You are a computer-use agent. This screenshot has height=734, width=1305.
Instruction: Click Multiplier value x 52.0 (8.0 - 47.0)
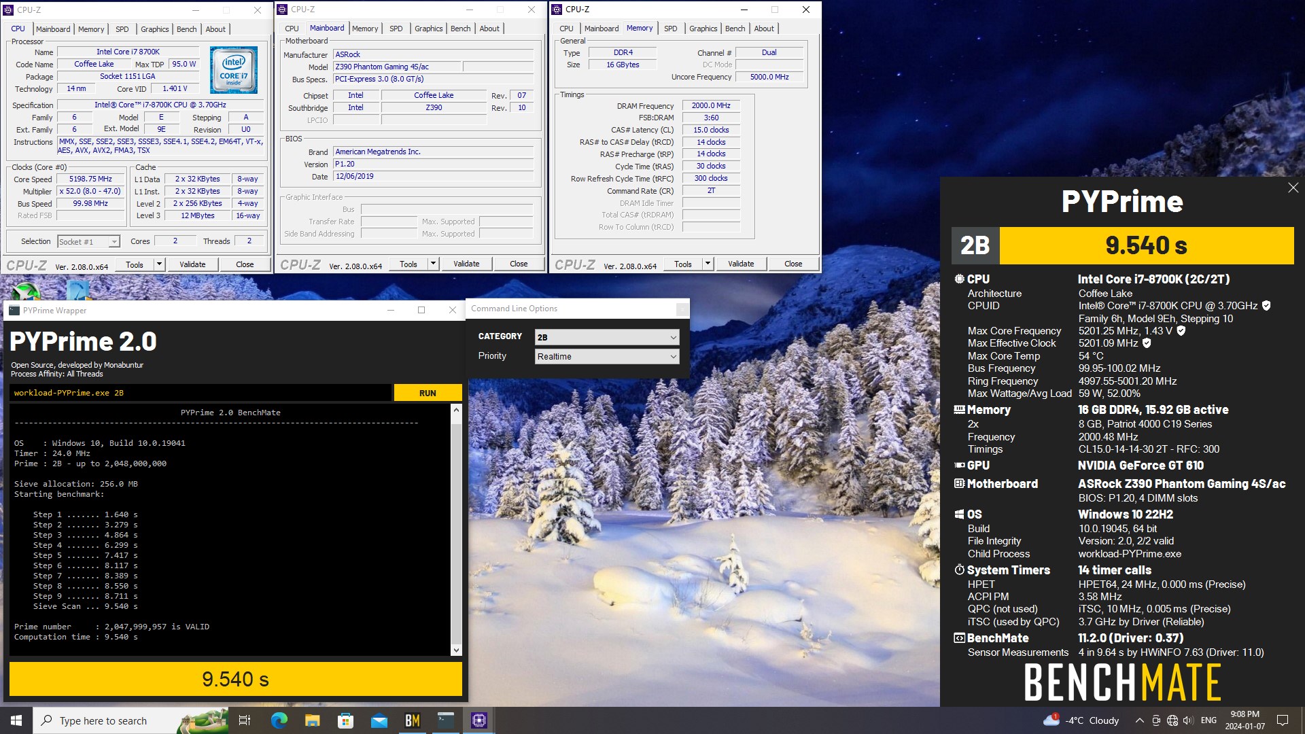click(90, 192)
